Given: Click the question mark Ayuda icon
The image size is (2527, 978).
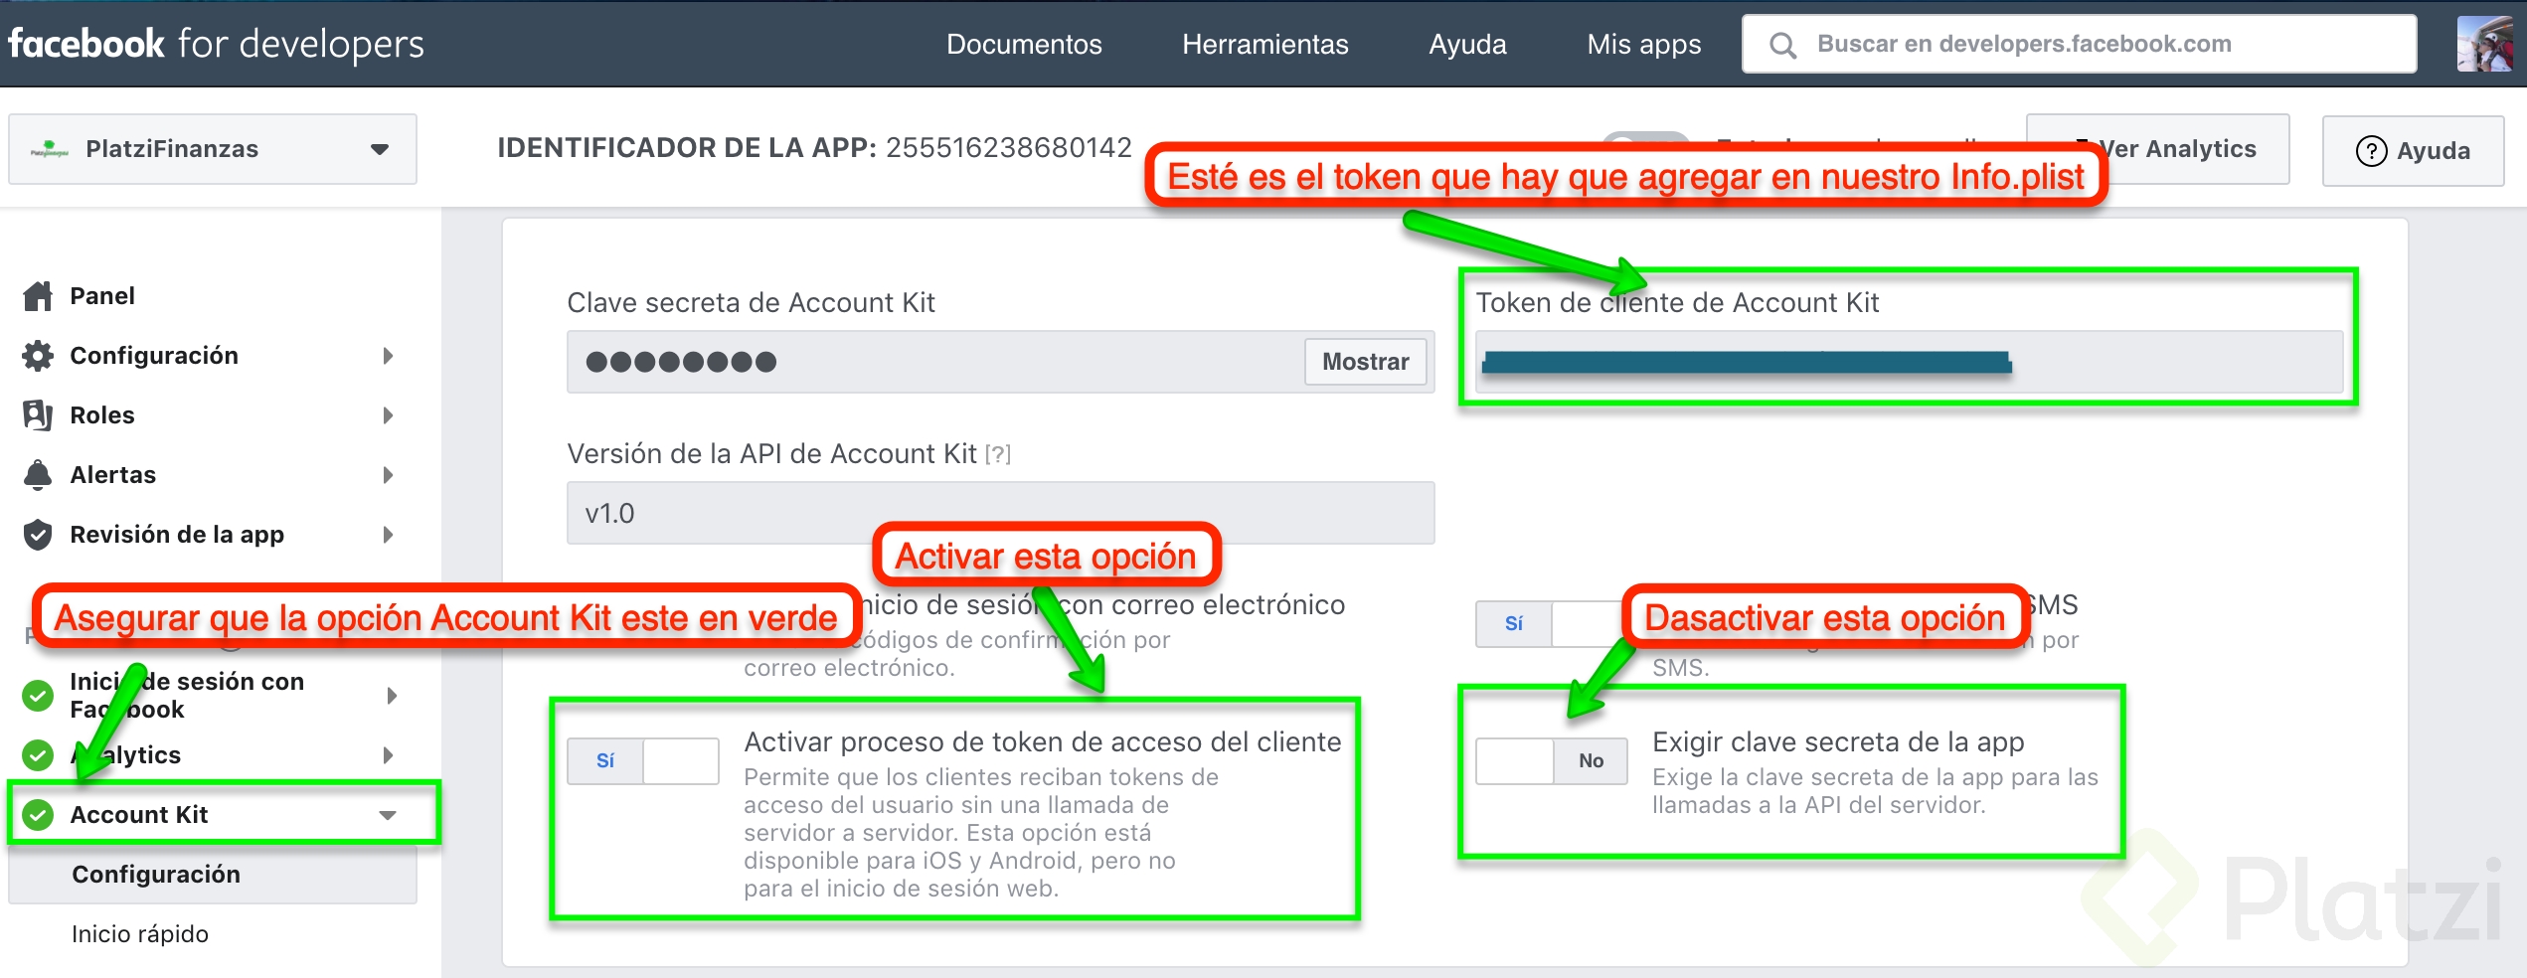Looking at the screenshot, I should 2371,151.
